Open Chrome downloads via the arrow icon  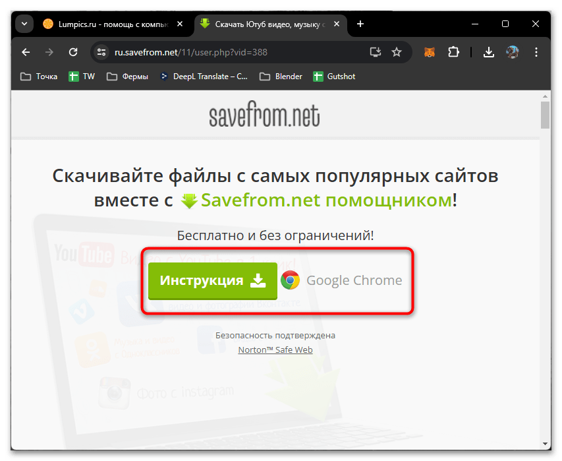pos(488,51)
